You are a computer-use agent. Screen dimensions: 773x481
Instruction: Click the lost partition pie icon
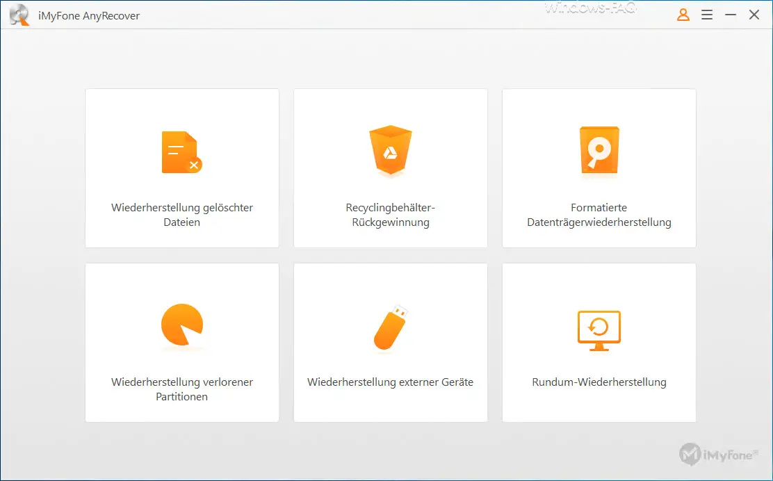pos(182,325)
